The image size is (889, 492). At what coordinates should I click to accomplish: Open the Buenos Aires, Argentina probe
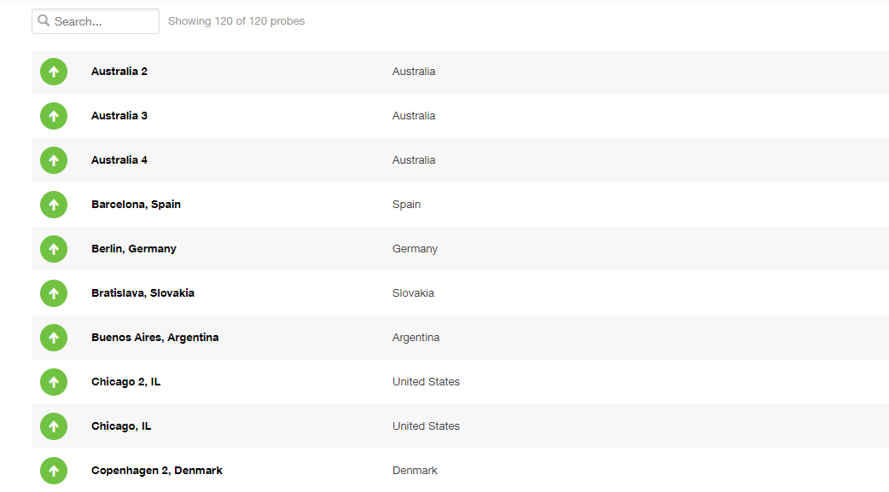coord(154,338)
